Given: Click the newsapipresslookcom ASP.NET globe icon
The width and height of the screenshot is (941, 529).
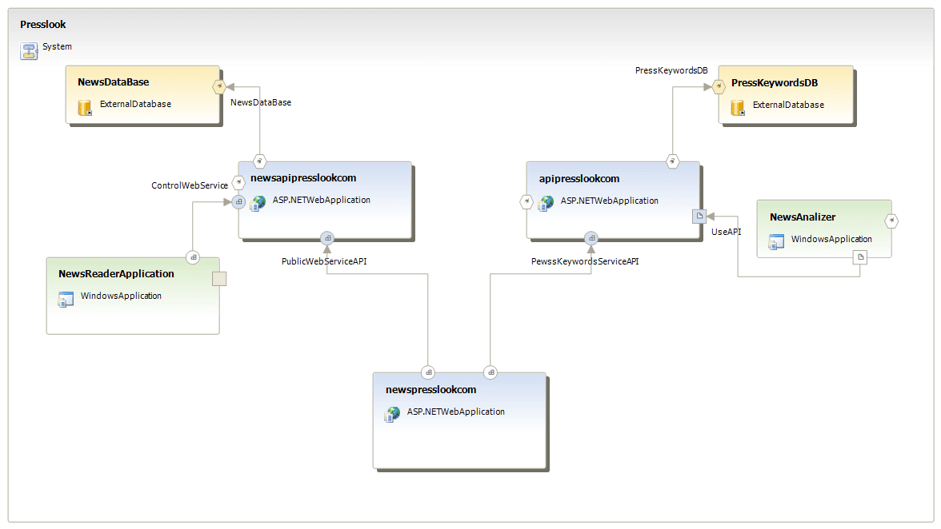Looking at the screenshot, I should 258,203.
